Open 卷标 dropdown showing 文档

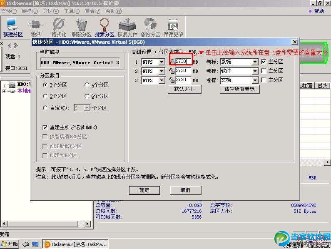tap(255, 80)
